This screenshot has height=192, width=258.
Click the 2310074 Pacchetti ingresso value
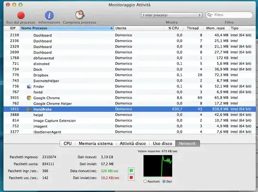pos(49,157)
